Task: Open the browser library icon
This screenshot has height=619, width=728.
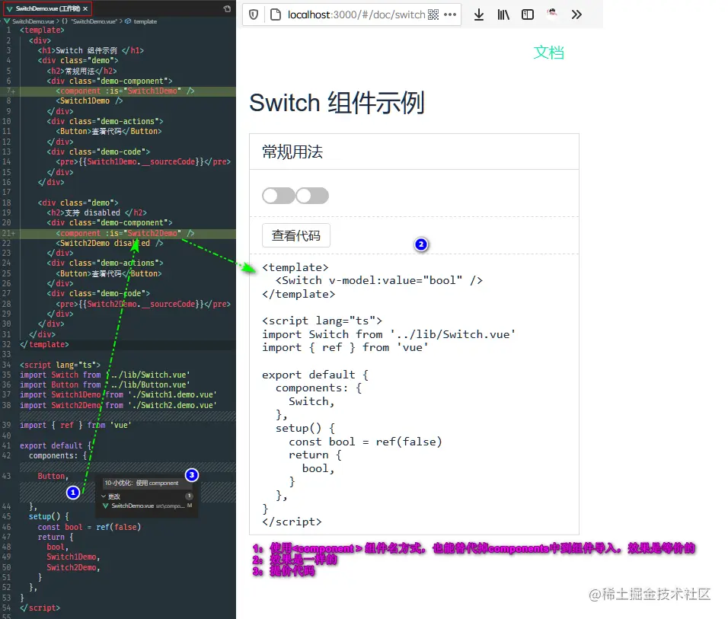Action: pyautogui.click(x=503, y=15)
